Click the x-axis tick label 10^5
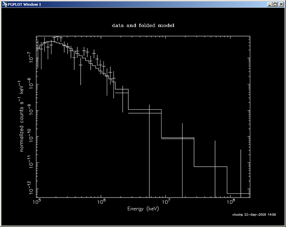 coord(37,201)
